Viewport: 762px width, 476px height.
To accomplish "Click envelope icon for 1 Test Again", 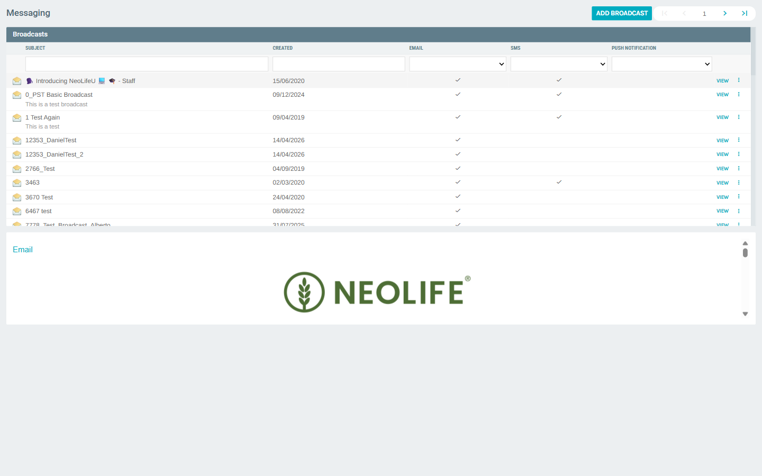I will 17,117.
